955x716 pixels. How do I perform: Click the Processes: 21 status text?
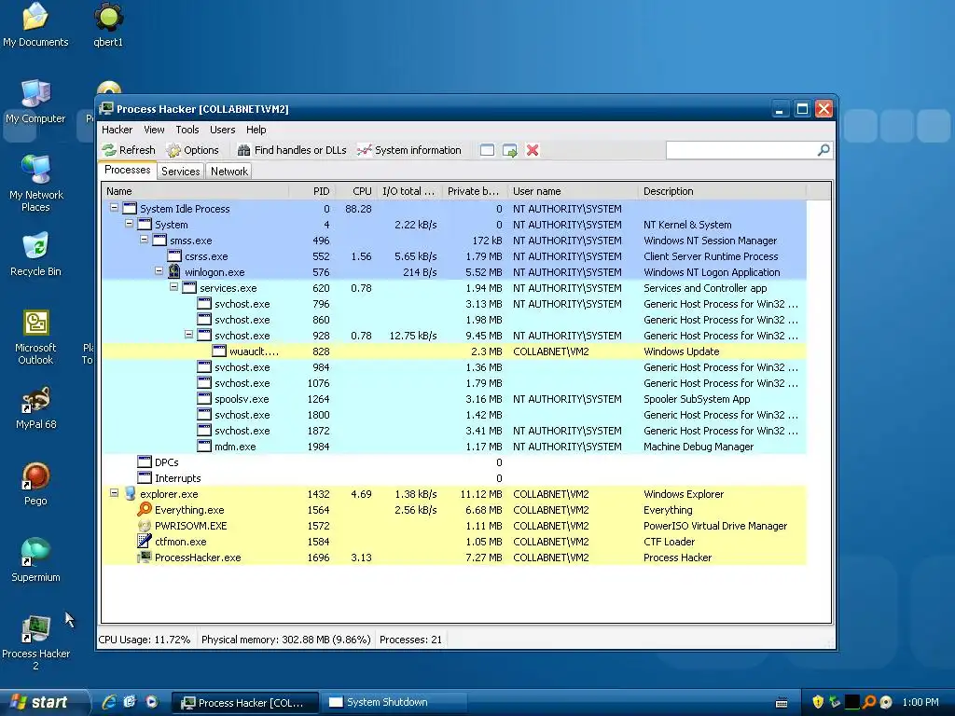click(x=410, y=640)
